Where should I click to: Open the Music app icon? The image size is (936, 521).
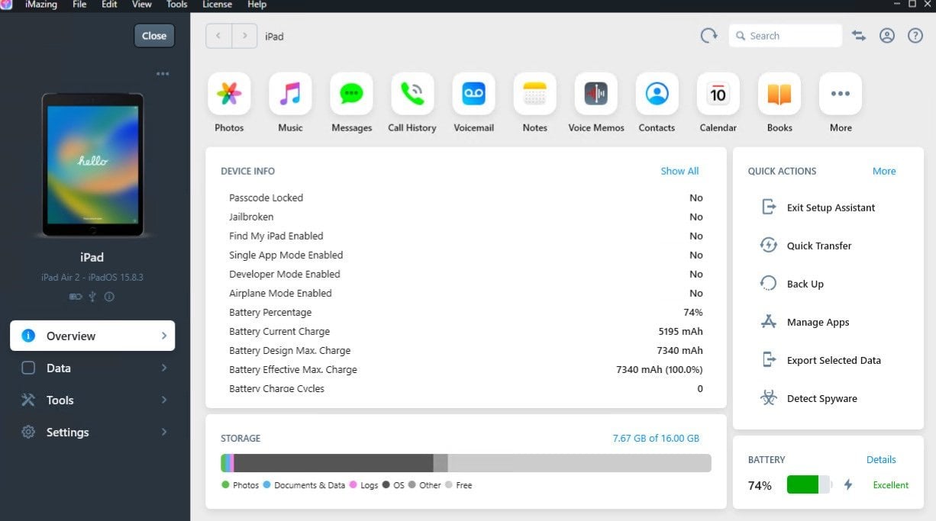point(290,94)
